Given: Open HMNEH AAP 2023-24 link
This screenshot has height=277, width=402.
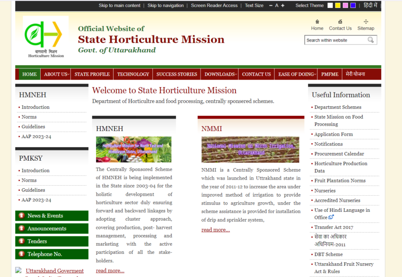Looking at the screenshot, I should 36,137.
